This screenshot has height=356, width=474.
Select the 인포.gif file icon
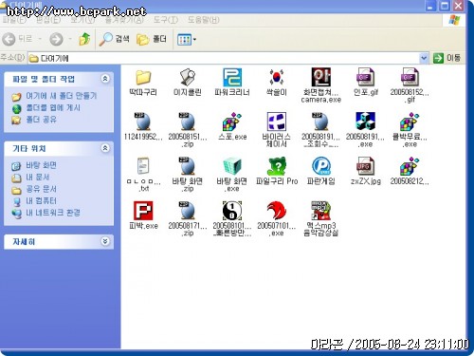[366, 77]
